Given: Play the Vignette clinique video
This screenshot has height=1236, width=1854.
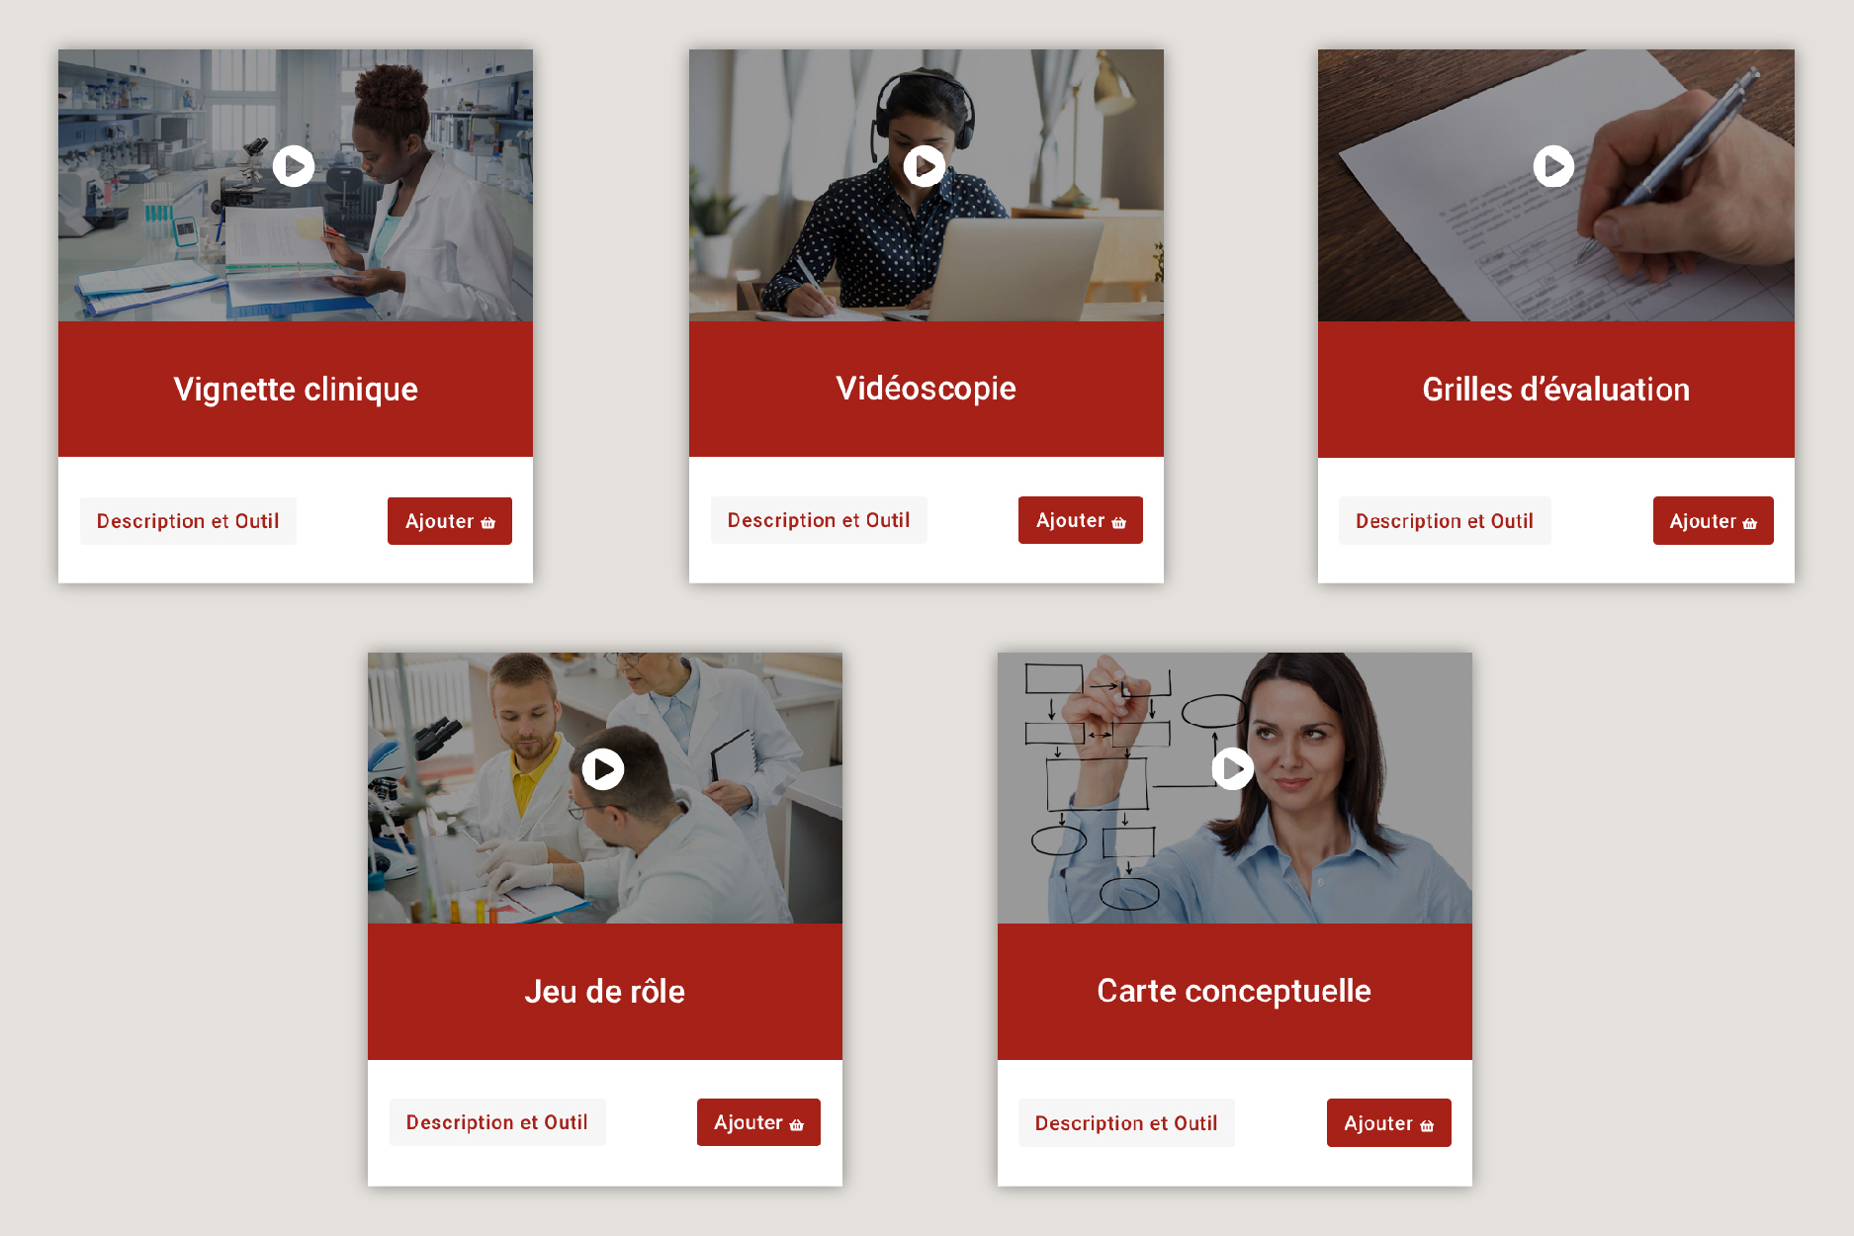Looking at the screenshot, I should click(294, 166).
